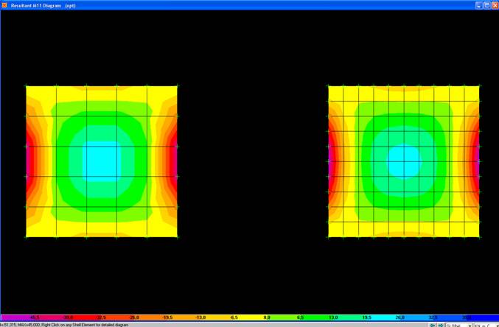
Task: Click the magenta right edge of right slab
Action: (478, 161)
